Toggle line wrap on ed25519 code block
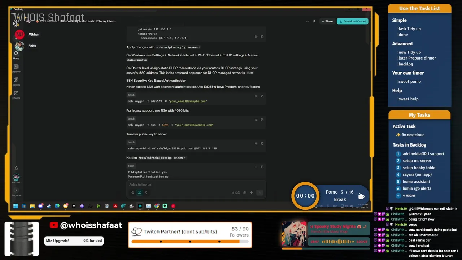The image size is (462, 260). tap(256, 96)
